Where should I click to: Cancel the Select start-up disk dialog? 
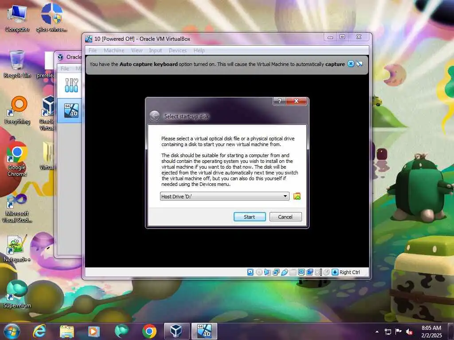(286, 217)
